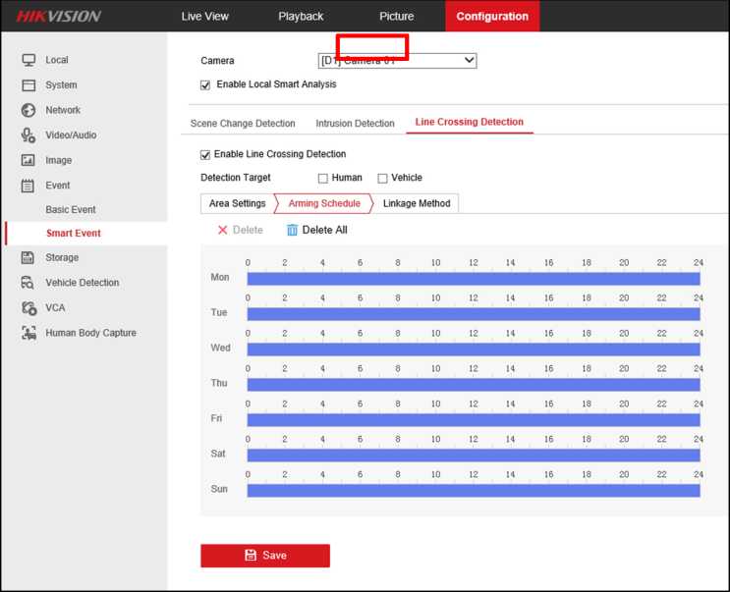
Task: Click the VCA icon in sidebar
Action: point(28,308)
